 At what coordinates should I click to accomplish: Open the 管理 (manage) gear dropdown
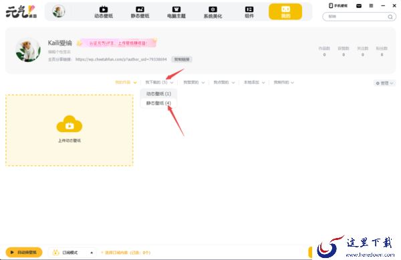(x=385, y=83)
